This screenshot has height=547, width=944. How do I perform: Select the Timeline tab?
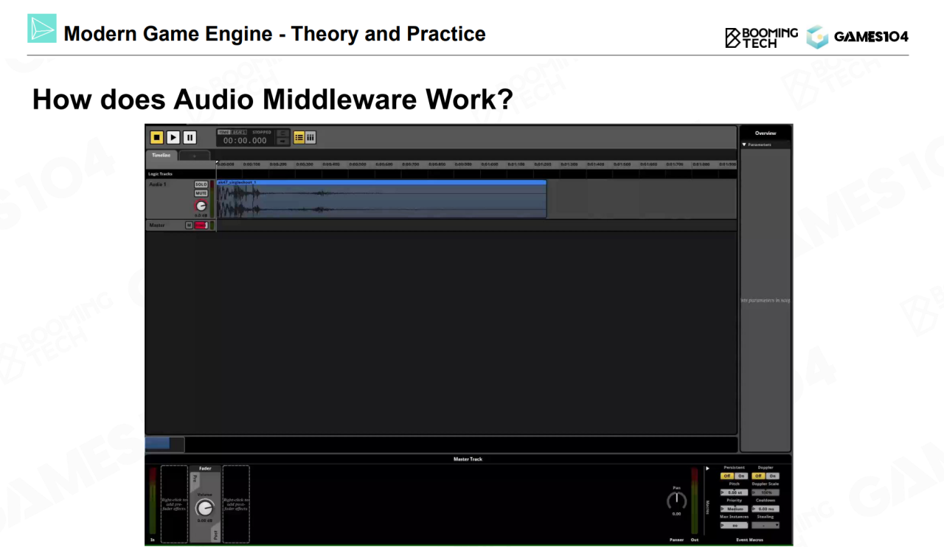coord(161,156)
